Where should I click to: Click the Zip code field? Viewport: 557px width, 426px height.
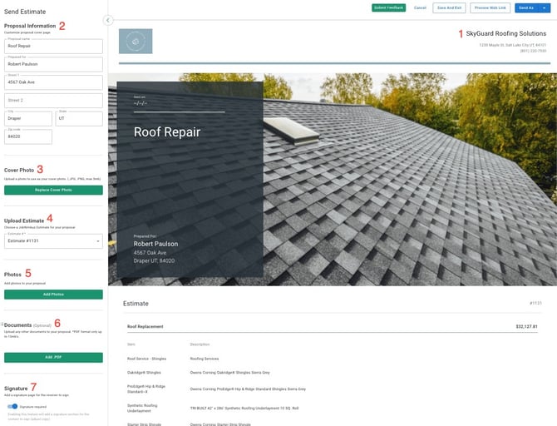(28, 137)
